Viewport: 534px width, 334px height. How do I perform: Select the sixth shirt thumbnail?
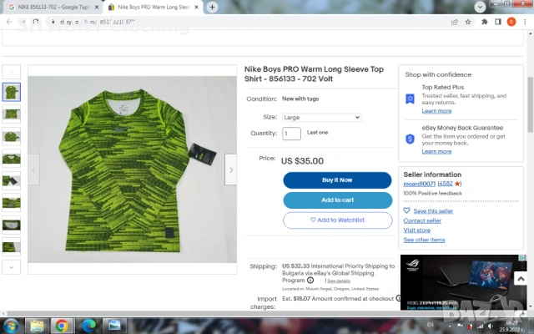11,203
